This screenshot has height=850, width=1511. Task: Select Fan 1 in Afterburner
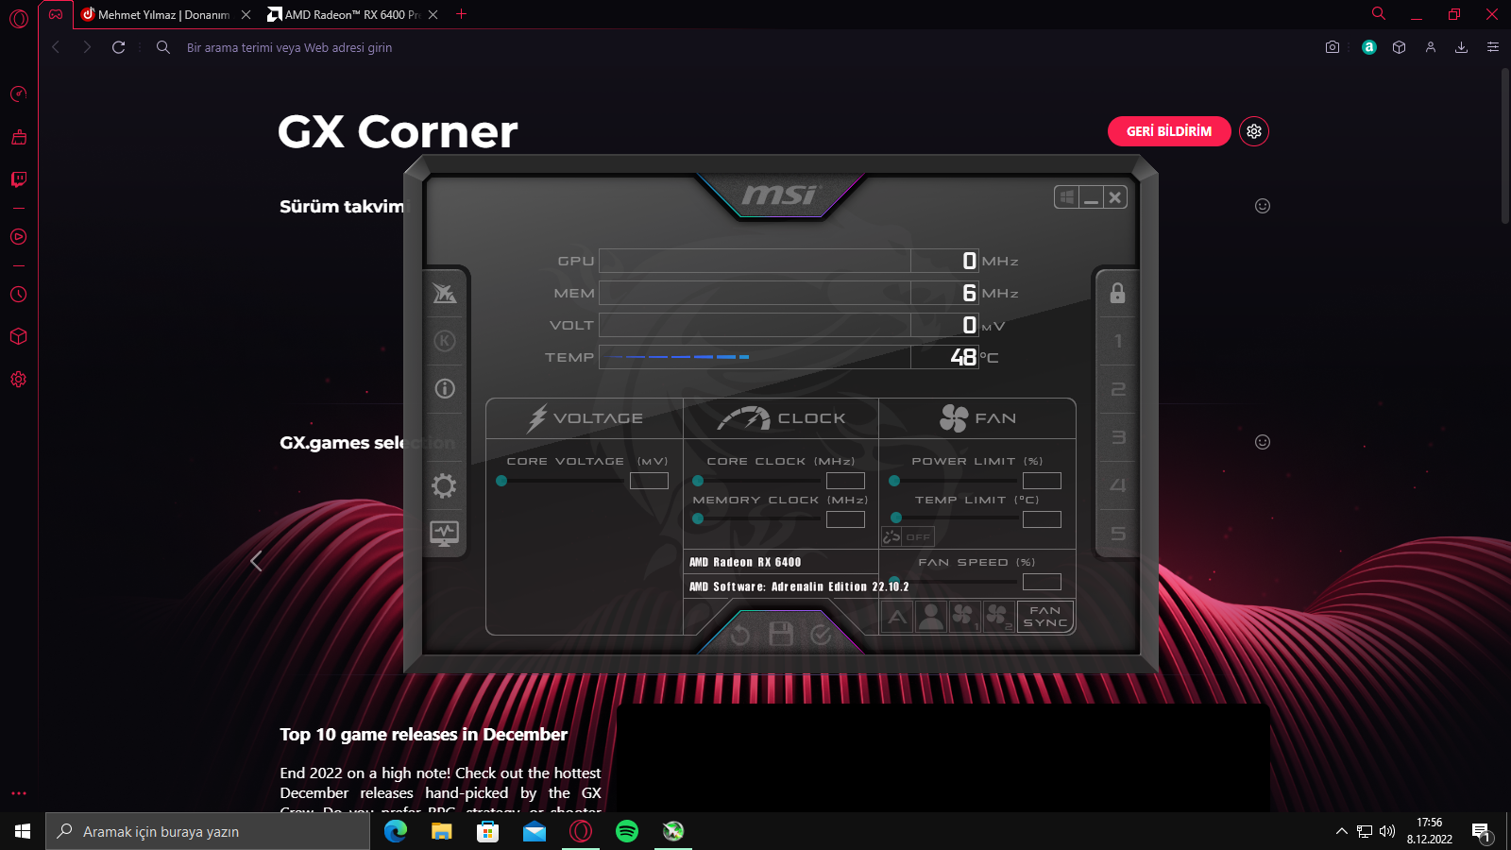point(964,617)
